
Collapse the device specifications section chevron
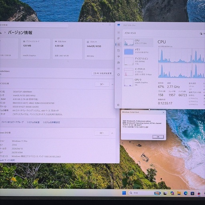click(113, 84)
